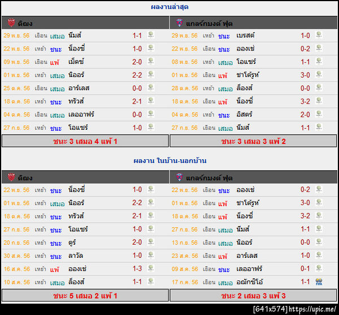The width and height of the screenshot is (339, 315).
Task: Click opponent name เม็ตซ์
Action: click(x=76, y=62)
